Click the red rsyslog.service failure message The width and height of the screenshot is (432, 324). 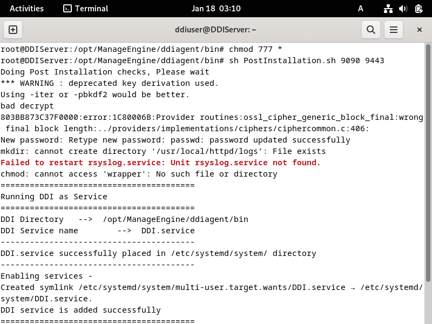(x=160, y=163)
